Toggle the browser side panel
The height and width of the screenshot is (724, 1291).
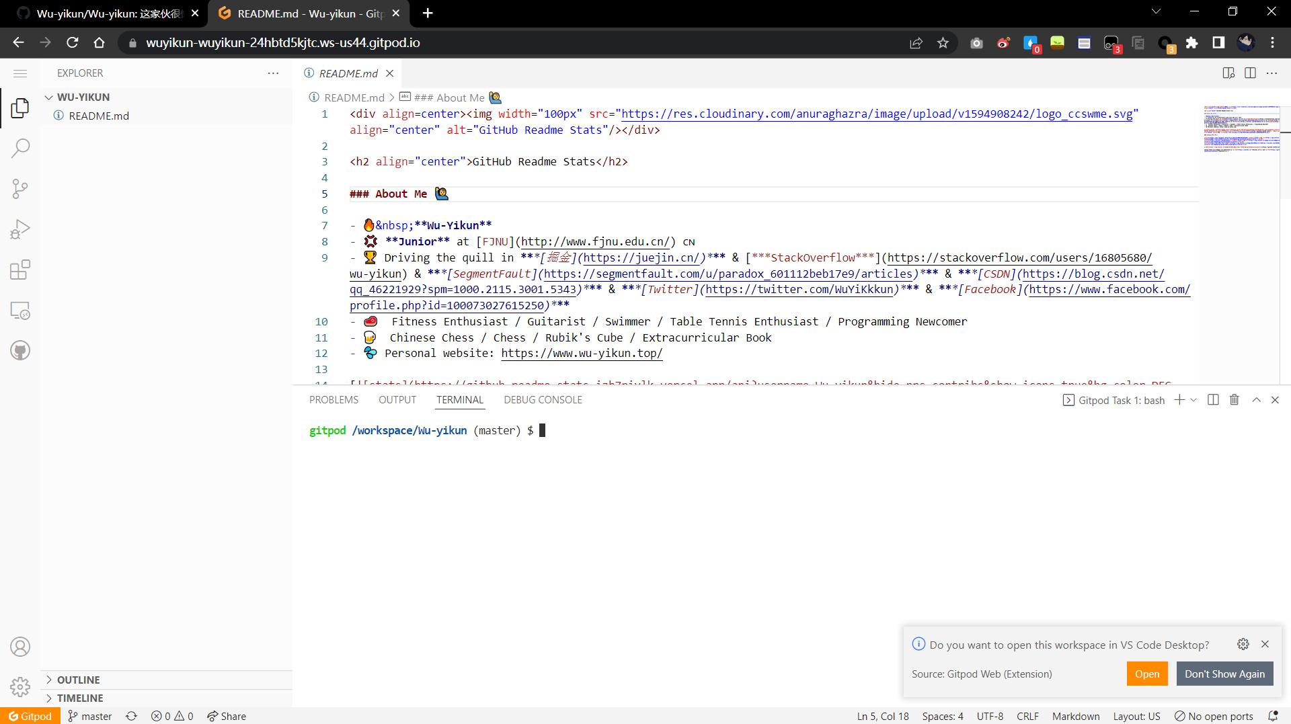1218,43
